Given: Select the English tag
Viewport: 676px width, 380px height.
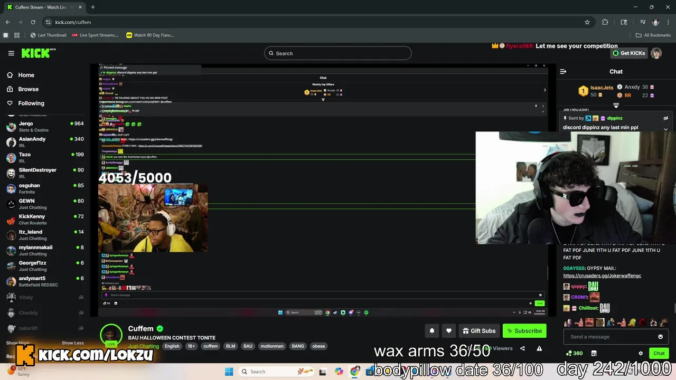Looking at the screenshot, I should pos(172,346).
